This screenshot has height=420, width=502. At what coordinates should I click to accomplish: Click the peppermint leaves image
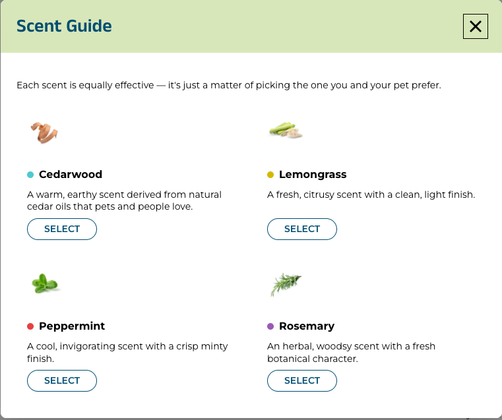(45, 284)
